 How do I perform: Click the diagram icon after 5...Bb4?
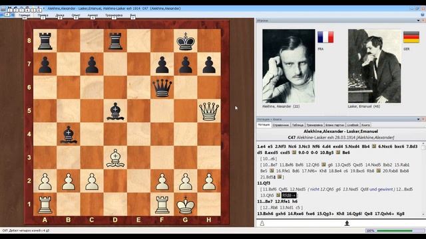coord(374,146)
